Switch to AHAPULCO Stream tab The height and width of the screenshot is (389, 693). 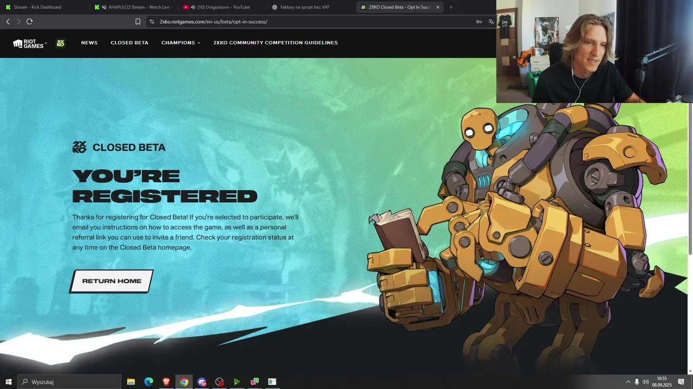click(132, 7)
